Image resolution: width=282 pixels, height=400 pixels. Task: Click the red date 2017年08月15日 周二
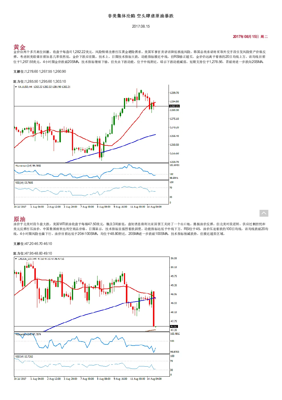coord(250,36)
